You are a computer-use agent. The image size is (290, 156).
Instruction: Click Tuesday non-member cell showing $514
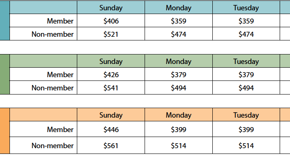click(246, 146)
